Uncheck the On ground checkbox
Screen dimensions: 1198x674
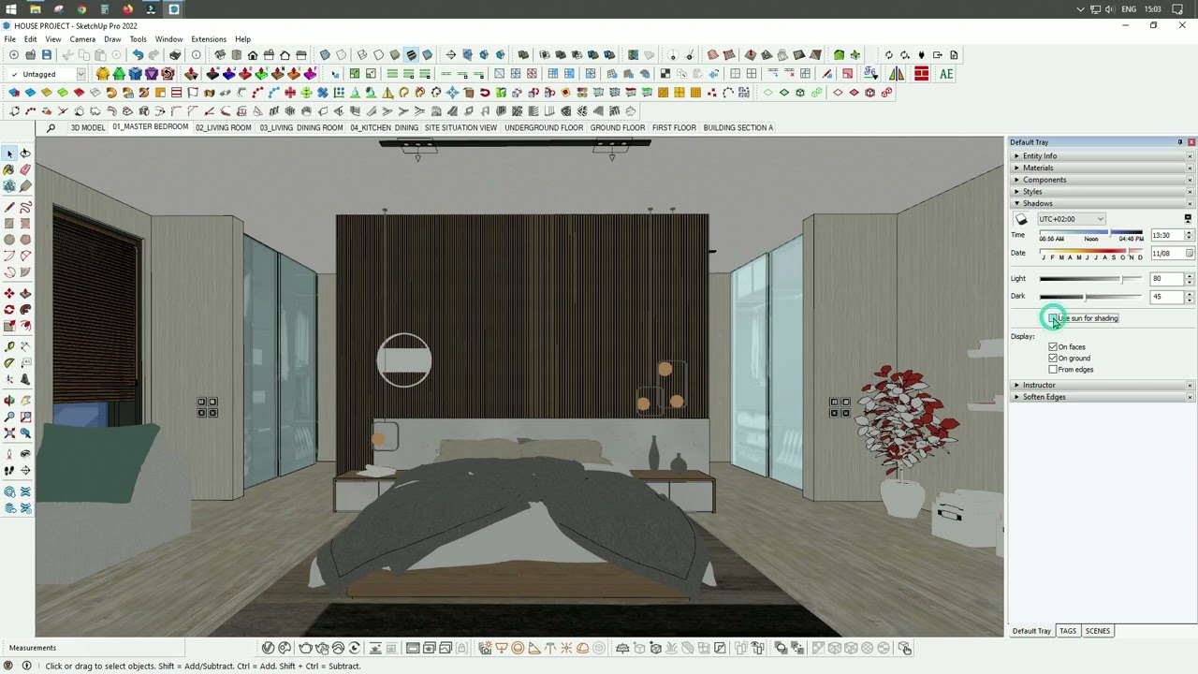pos(1053,359)
